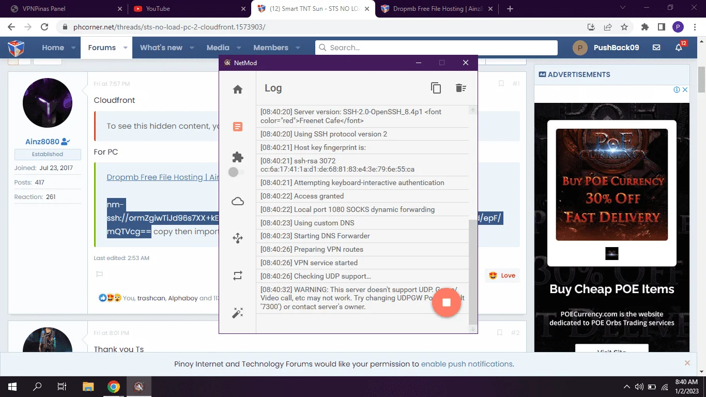Switch to the YouTube tab

coord(189,9)
